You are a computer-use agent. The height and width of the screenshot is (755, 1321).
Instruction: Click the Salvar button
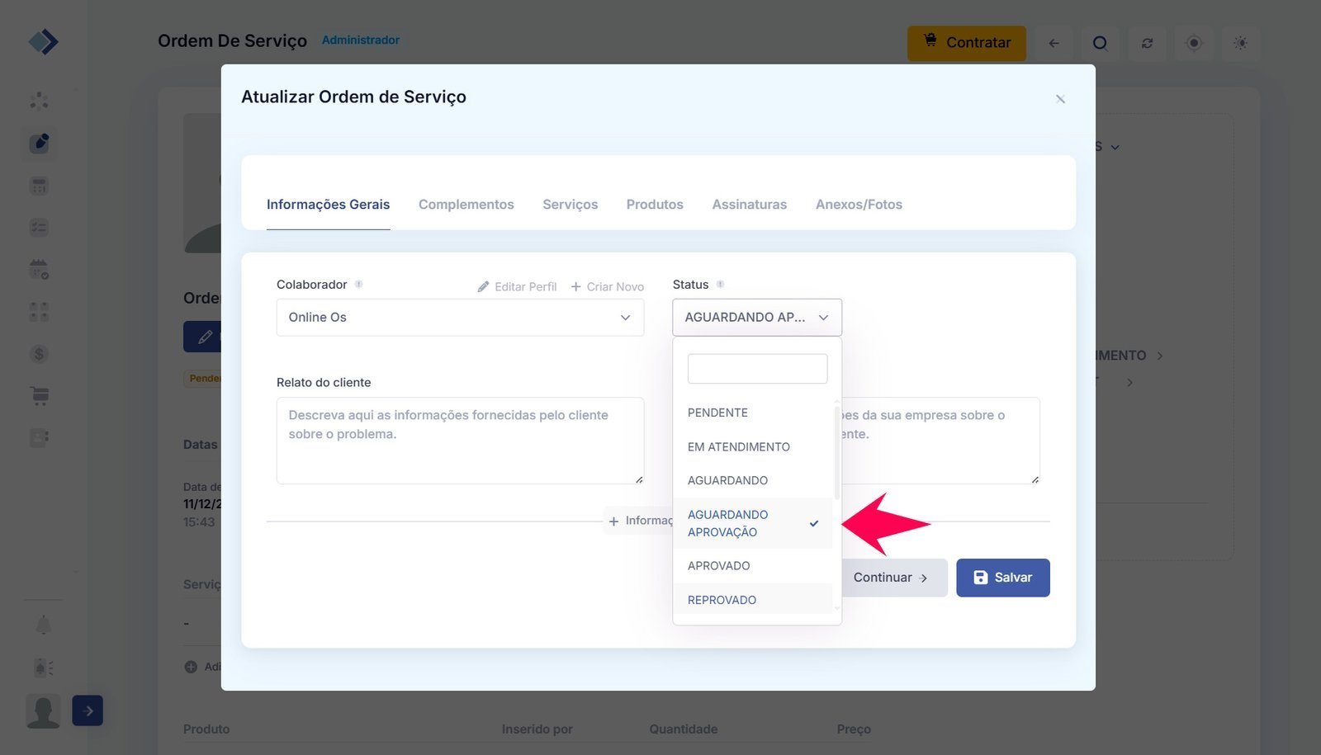pos(1002,578)
